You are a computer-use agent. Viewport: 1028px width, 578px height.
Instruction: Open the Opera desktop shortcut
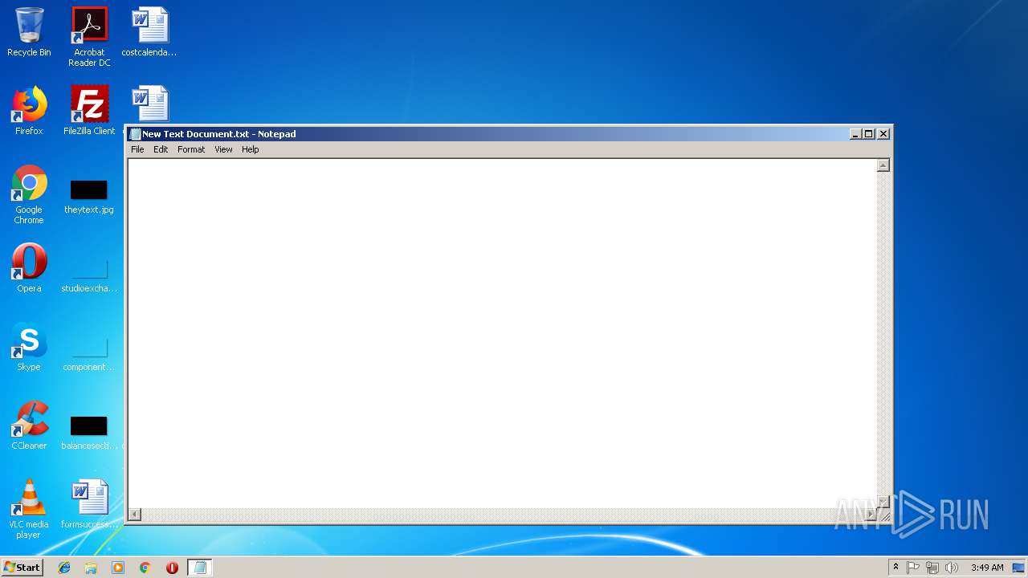click(x=29, y=268)
